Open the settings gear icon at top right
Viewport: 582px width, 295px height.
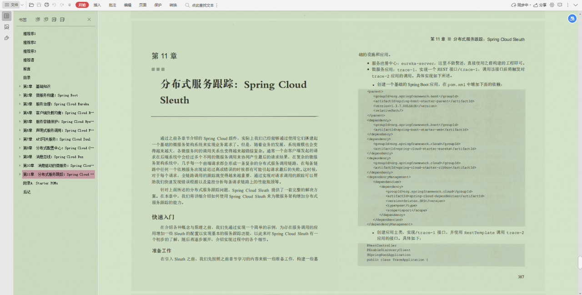552,5
